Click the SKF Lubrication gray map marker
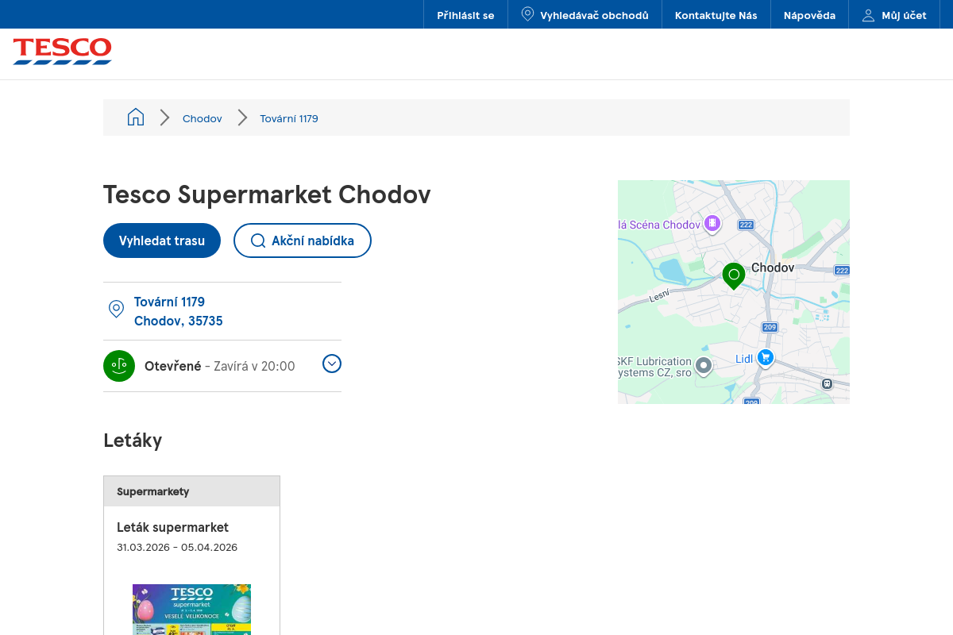Viewport: 953px width, 635px height. [703, 365]
